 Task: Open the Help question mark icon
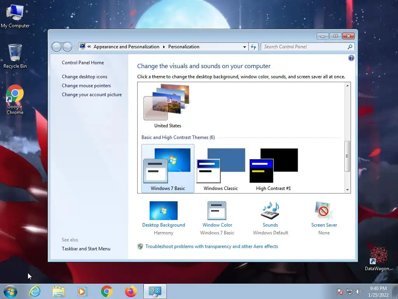click(351, 58)
